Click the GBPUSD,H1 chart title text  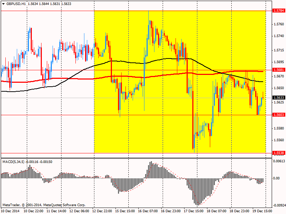click(16, 4)
